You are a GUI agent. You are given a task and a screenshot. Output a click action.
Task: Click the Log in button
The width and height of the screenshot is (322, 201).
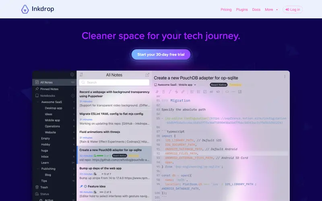click(x=293, y=10)
